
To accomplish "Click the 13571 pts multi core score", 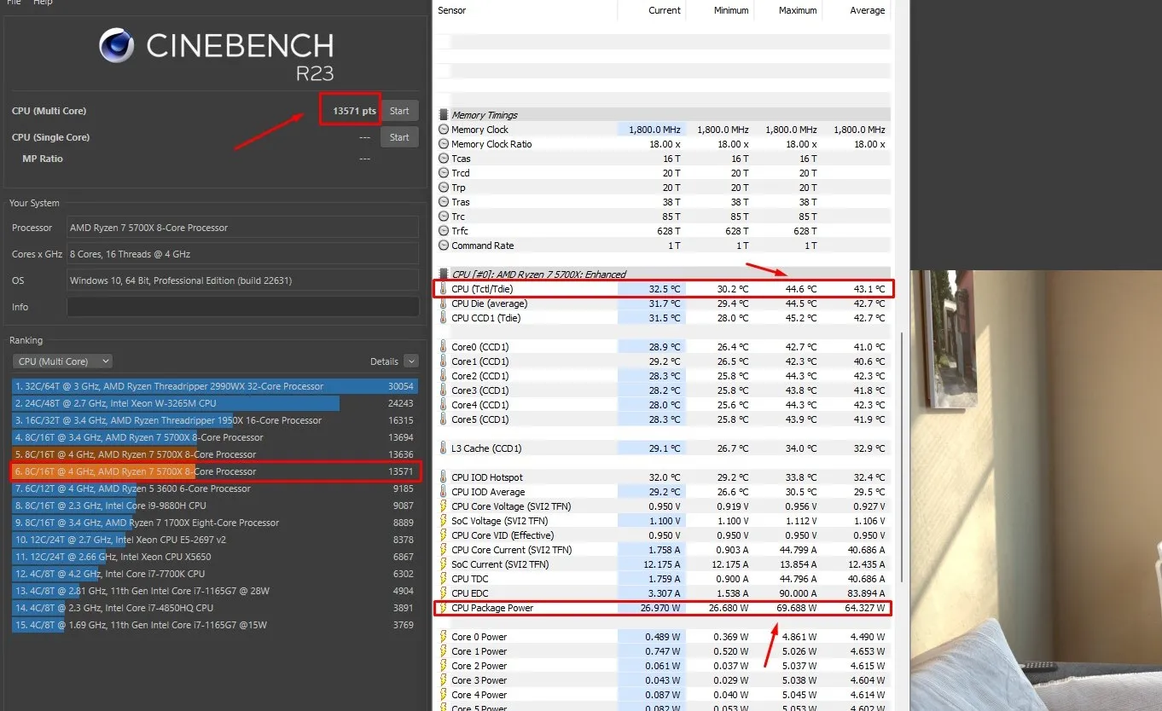I will 354,111.
